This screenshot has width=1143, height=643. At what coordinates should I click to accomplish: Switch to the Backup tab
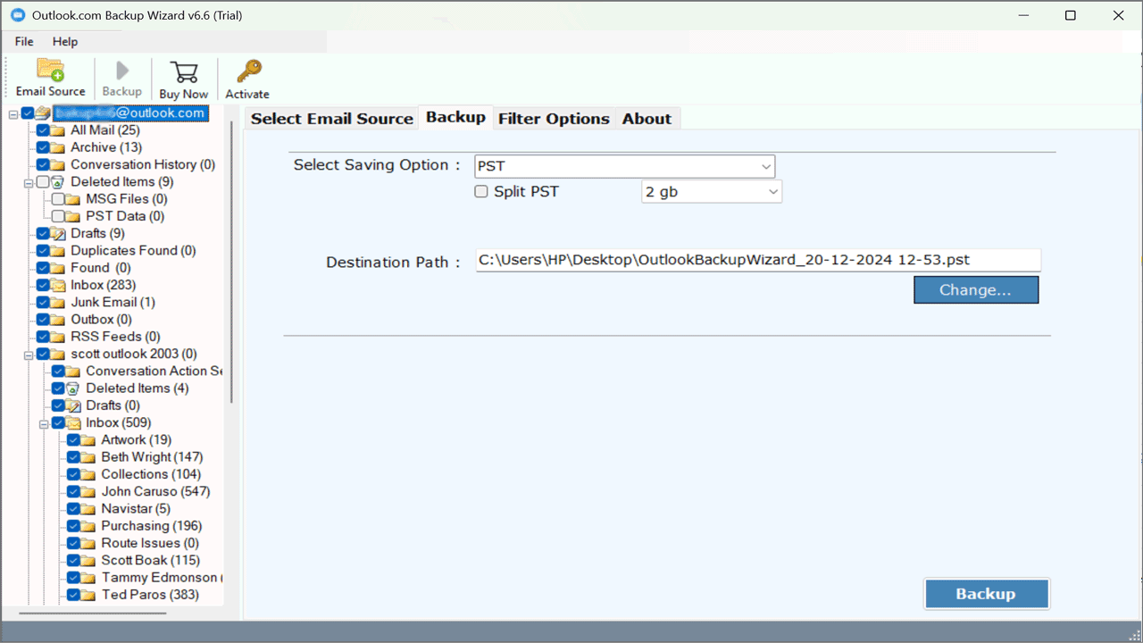click(x=455, y=117)
